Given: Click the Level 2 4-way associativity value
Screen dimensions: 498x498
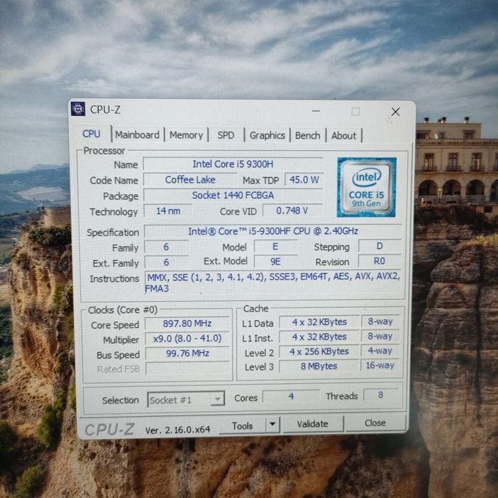Looking at the screenshot, I should 380,351.
